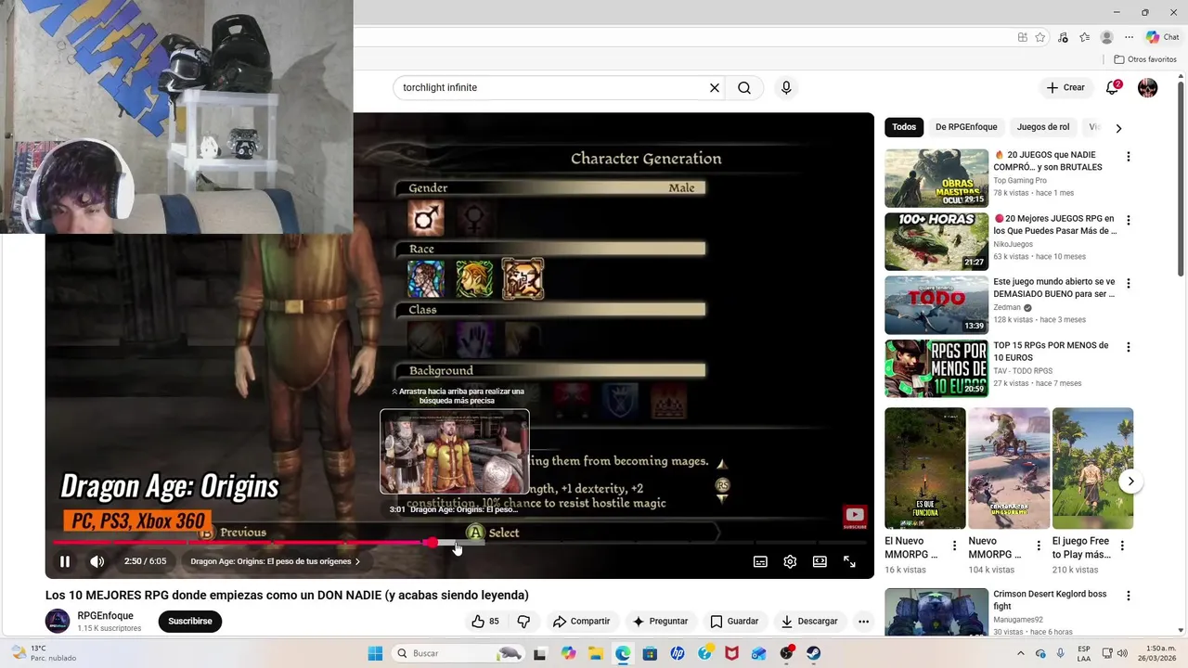Show hidden system tray icons
The image size is (1188, 668).
click(x=1021, y=653)
